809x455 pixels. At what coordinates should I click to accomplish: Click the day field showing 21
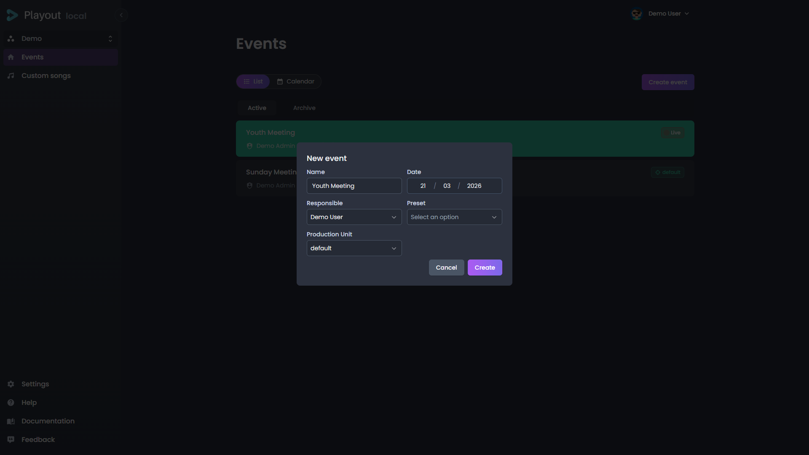coord(423,186)
